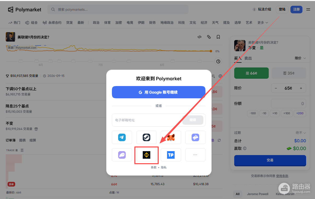
Task: Switch to the 结算 tab
Action: pos(33,140)
